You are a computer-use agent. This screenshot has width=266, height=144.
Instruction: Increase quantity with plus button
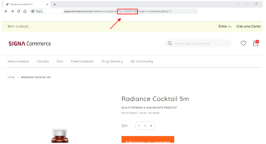(x=151, y=126)
